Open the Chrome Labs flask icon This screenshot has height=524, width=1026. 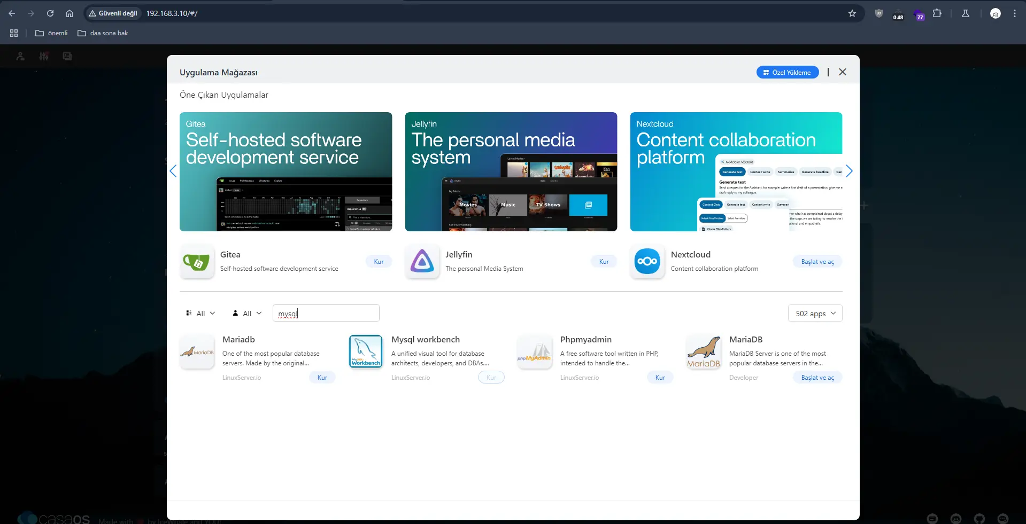click(966, 13)
